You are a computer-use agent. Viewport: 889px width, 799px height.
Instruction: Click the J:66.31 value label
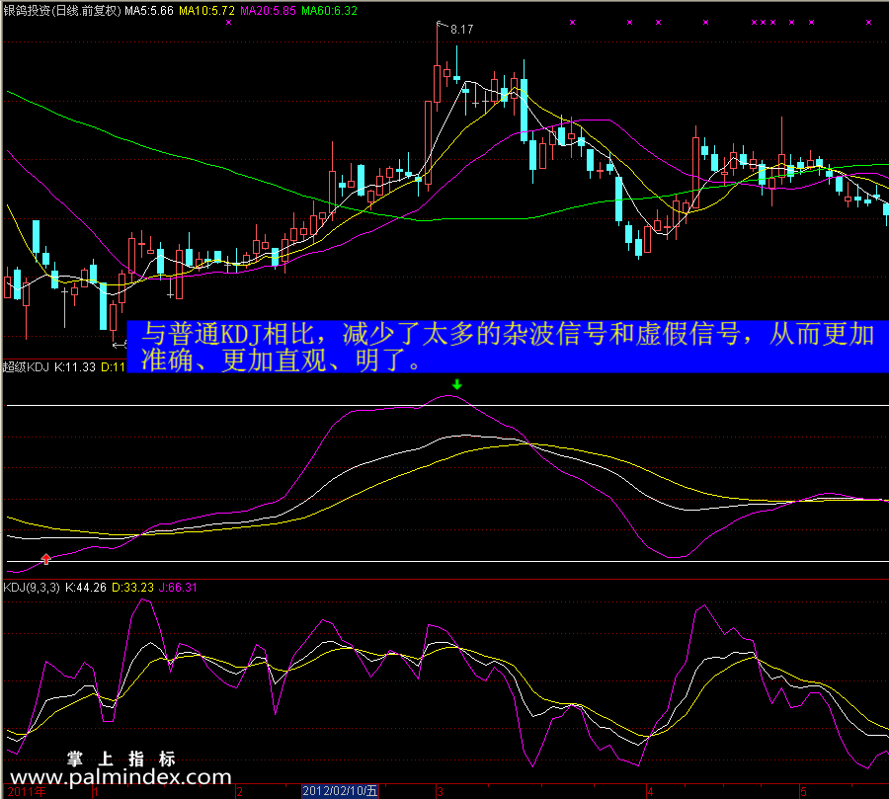coord(178,588)
